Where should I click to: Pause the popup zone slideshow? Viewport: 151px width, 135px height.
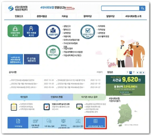pos(140,73)
